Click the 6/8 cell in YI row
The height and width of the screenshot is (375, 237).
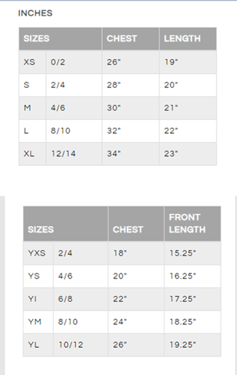65,299
